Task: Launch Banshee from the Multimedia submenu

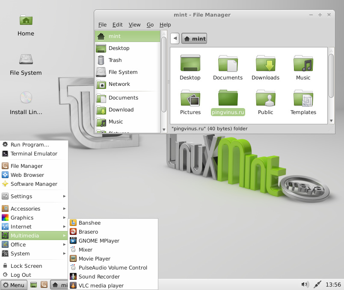Action: tap(113, 223)
